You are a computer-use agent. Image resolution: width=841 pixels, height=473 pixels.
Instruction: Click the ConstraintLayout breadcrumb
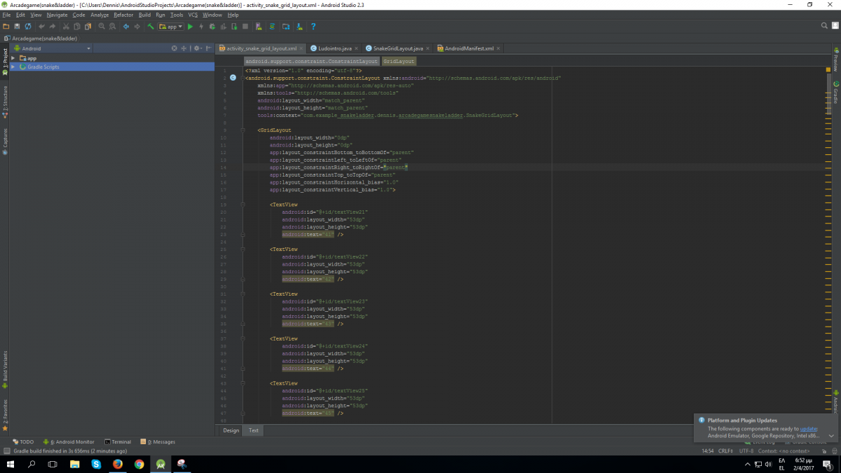(x=311, y=61)
